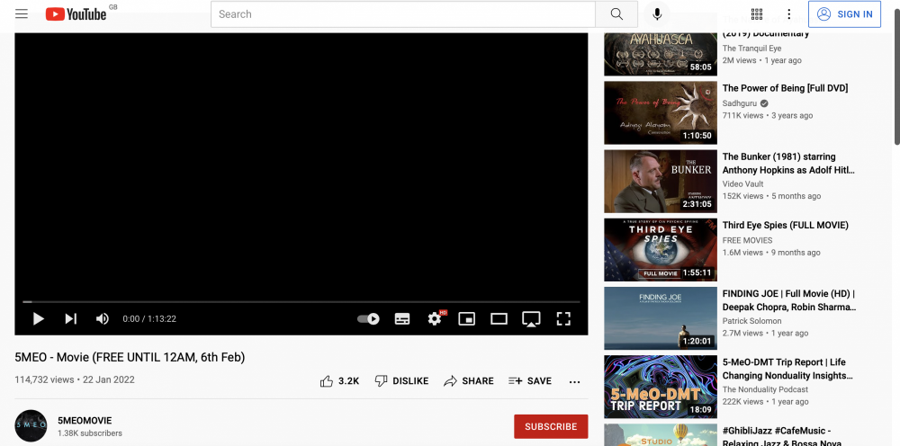Open the hamburger guide menu
Image resolution: width=900 pixels, height=446 pixels.
(x=22, y=14)
